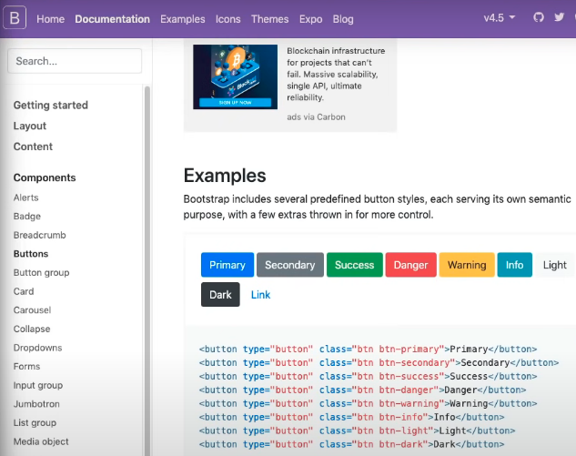Click the btn-warning code line
Image resolution: width=576 pixels, height=456 pixels.
(x=369, y=403)
